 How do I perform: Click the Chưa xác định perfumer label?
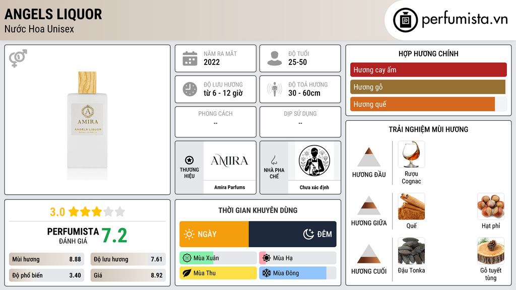314,187
